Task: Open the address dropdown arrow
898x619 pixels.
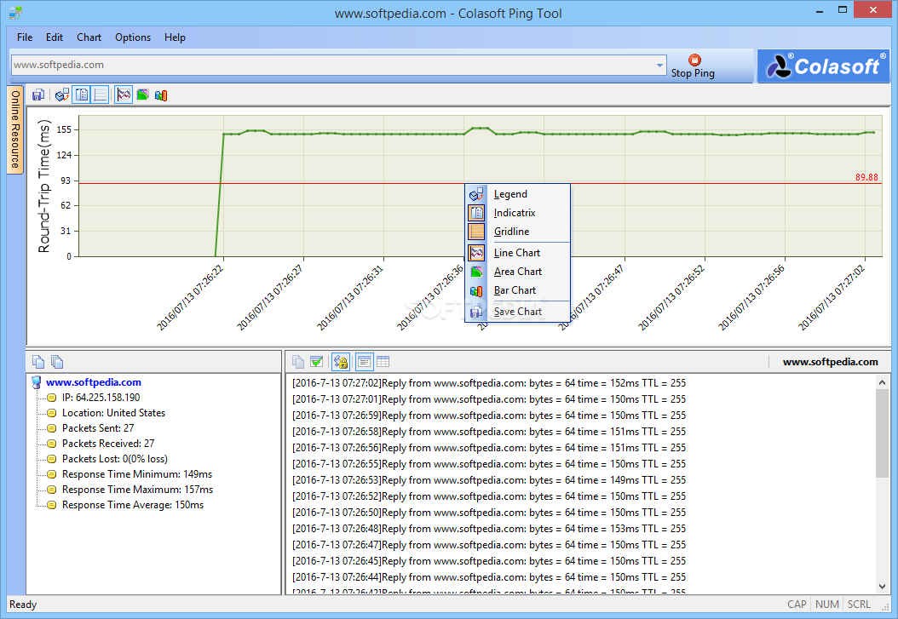Action: [659, 66]
